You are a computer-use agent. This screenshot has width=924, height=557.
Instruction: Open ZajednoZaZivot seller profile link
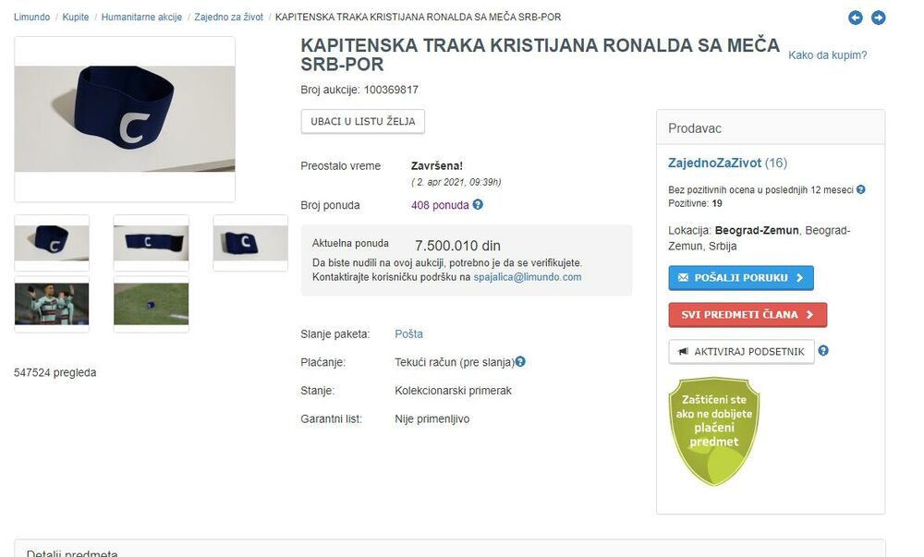pyautogui.click(x=714, y=163)
